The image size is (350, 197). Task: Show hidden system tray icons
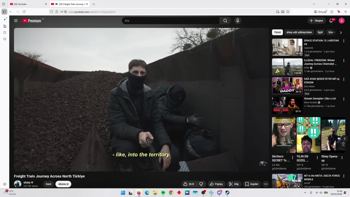(x=305, y=193)
